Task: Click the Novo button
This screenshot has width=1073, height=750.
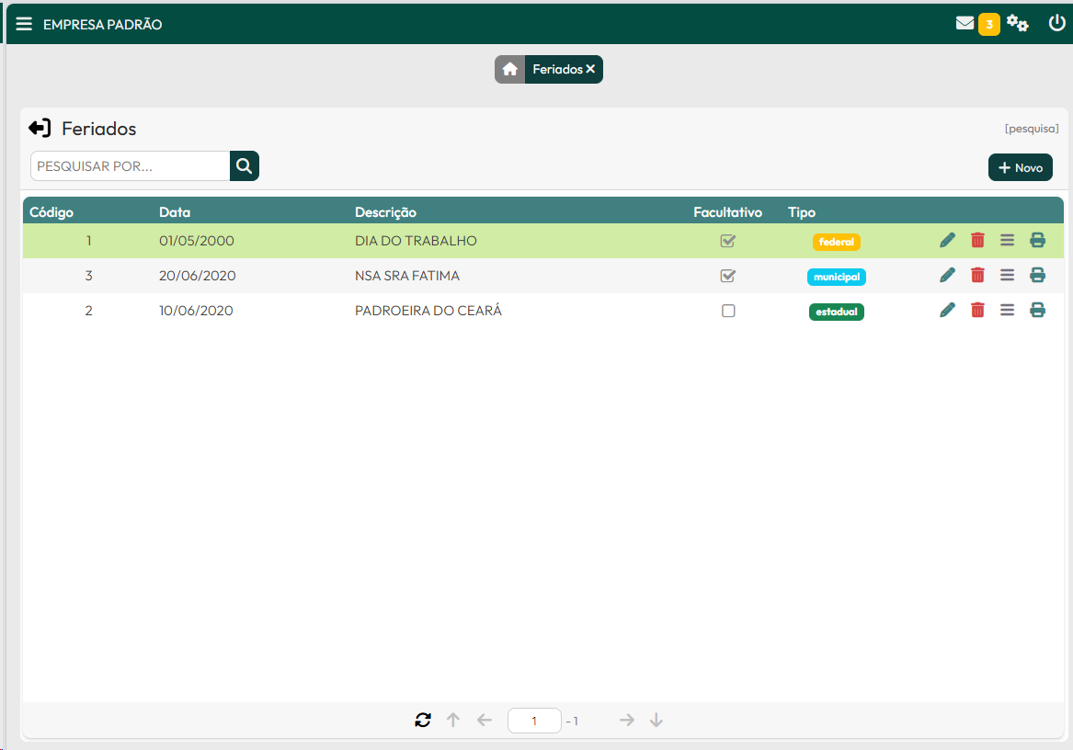Action: tap(1020, 168)
